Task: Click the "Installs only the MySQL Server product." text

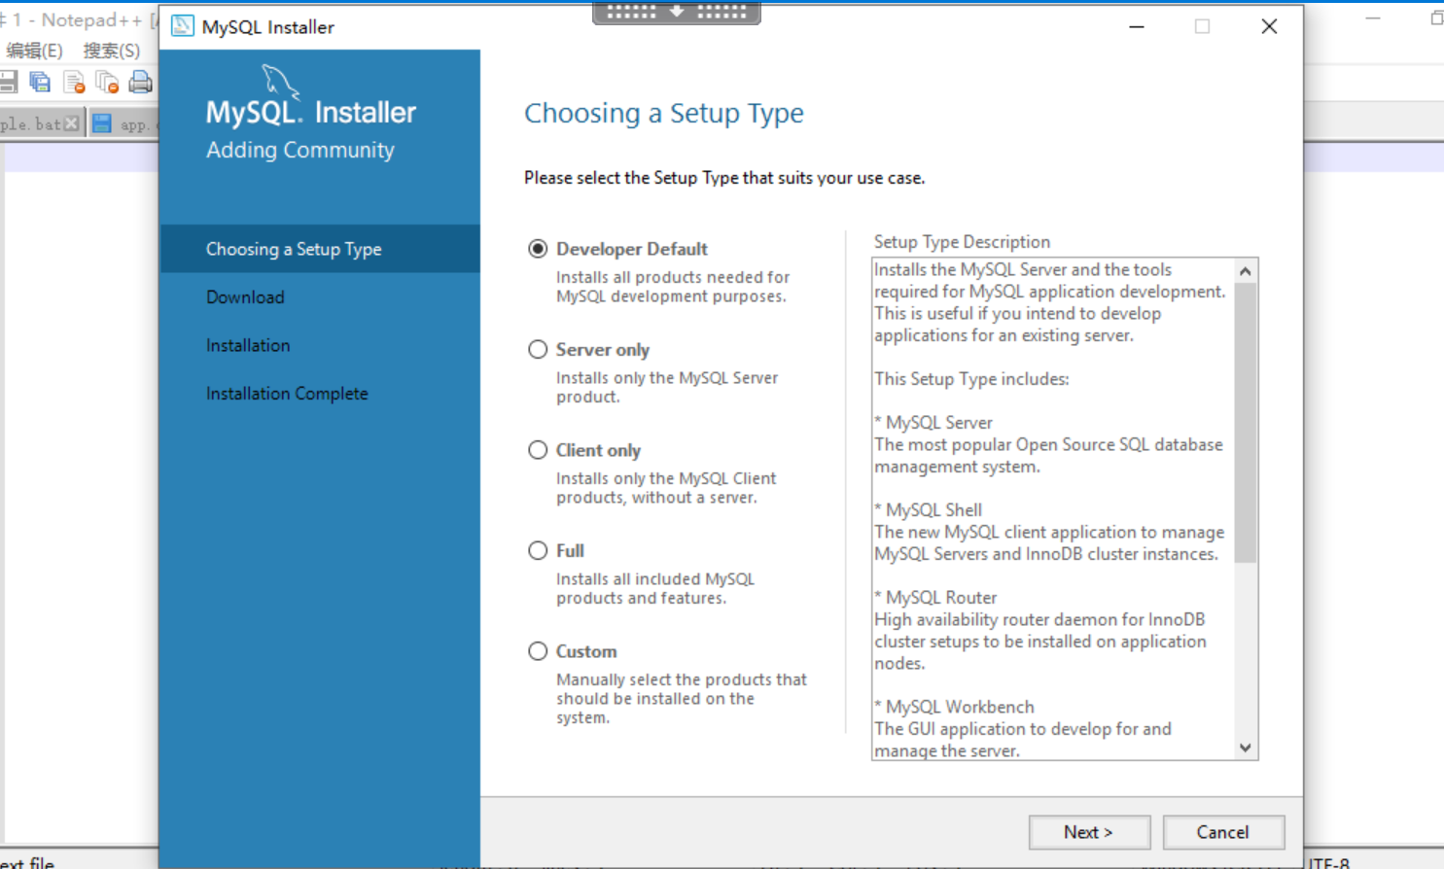Action: (667, 387)
